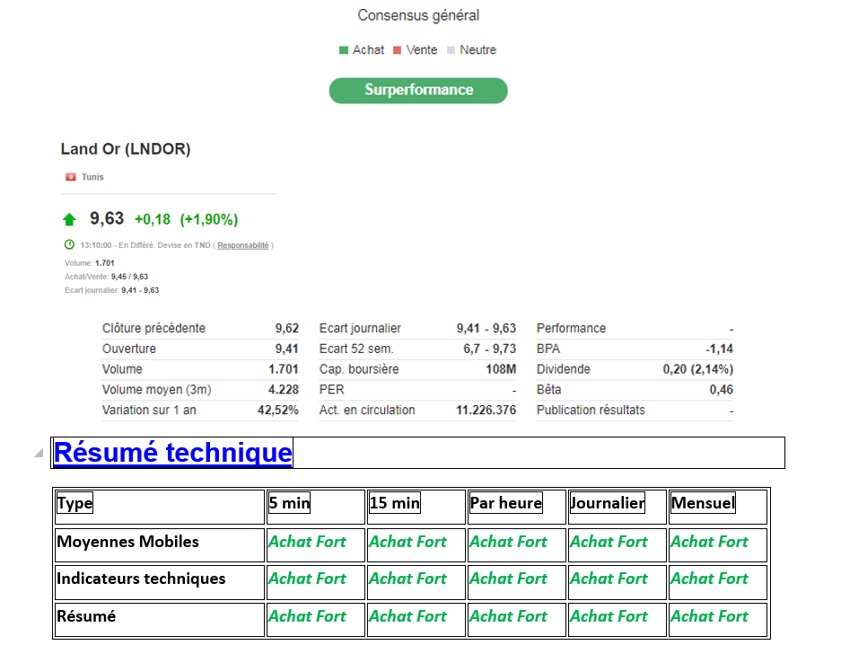Click the green up arrow beside 9,63
Viewport: 841px width, 654px height.
click(x=69, y=219)
